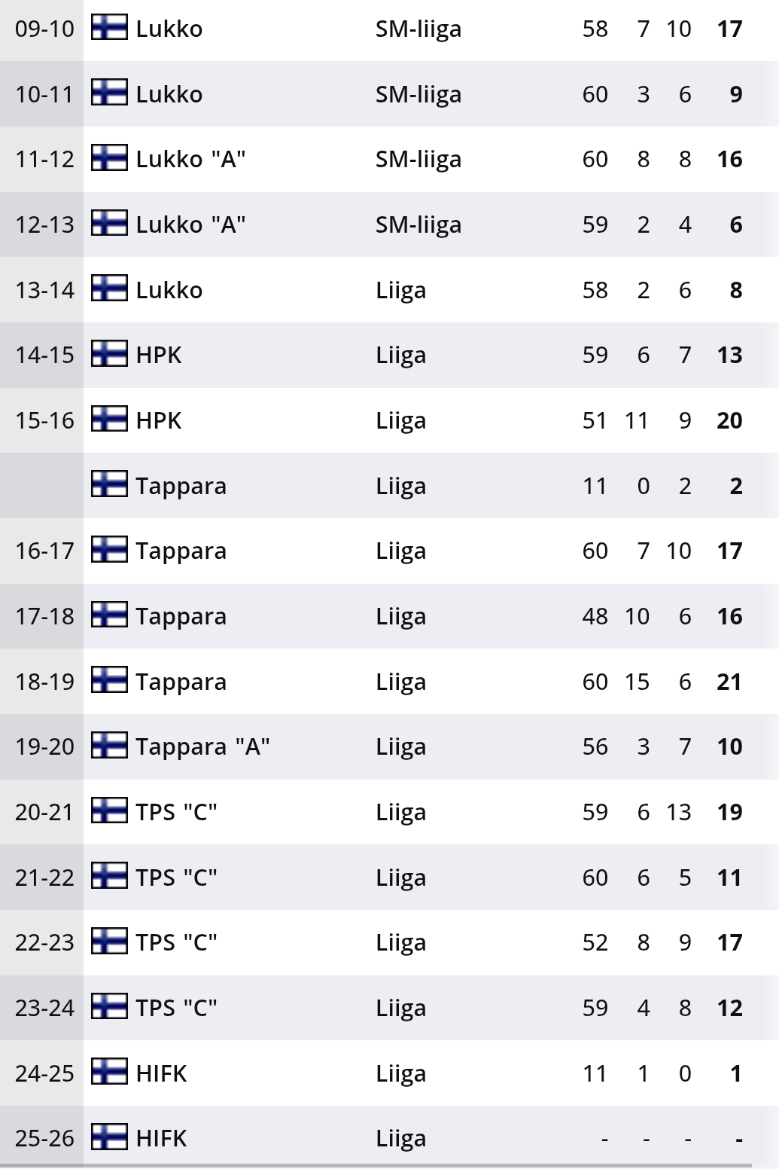Click the flag icon in the 25-26 HIFK row
The image size is (779, 1169).
[109, 1137]
